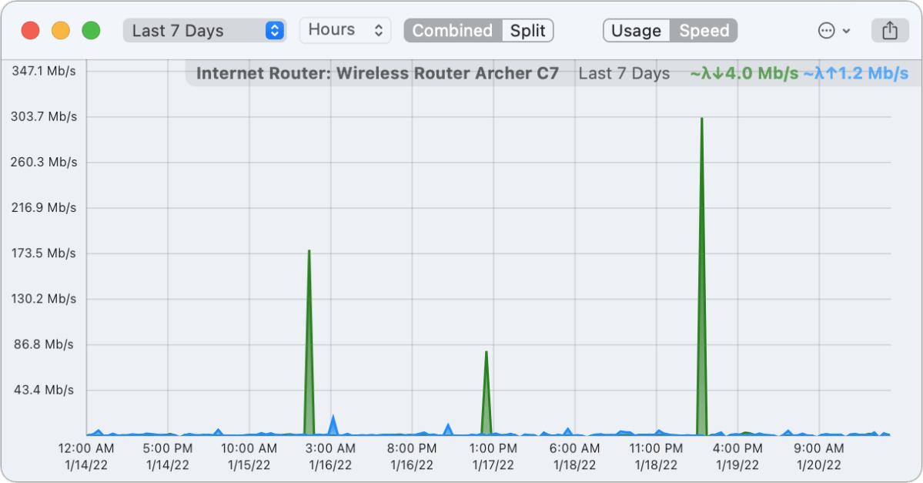
Task: Toggle display to Usage mode
Action: pos(637,31)
